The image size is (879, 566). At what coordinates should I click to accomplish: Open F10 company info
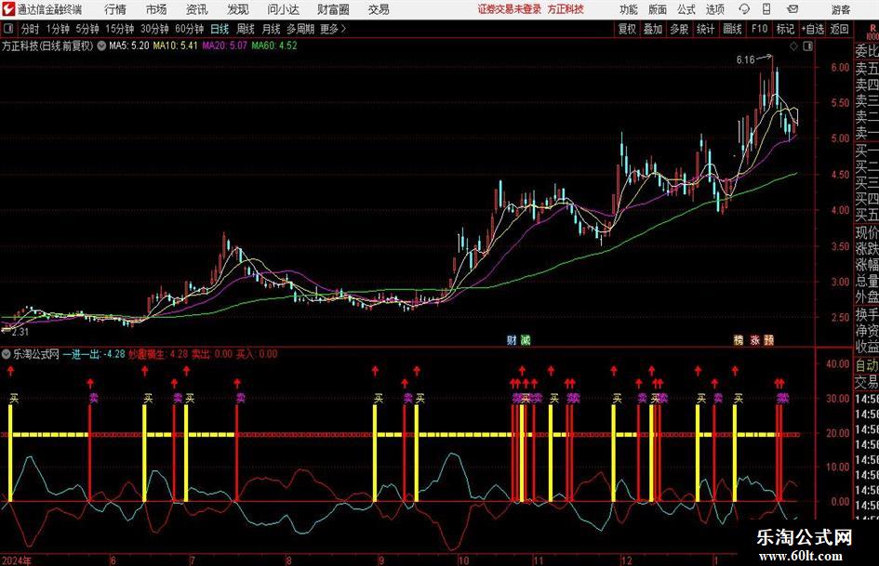coord(759,29)
